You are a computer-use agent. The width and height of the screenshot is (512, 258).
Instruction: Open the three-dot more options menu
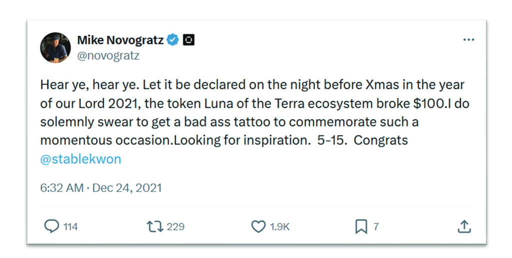[x=468, y=40]
